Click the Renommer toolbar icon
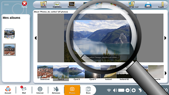This screenshot has height=95, width=169. pos(72,5)
